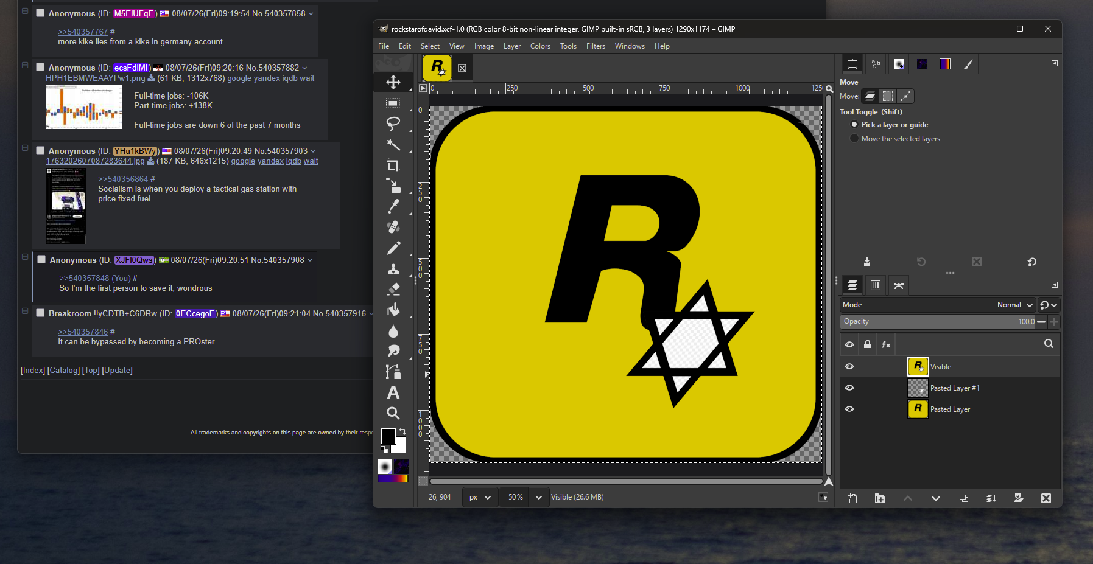This screenshot has width=1093, height=564.
Task: Open the File menu in GIMP
Action: click(x=384, y=46)
